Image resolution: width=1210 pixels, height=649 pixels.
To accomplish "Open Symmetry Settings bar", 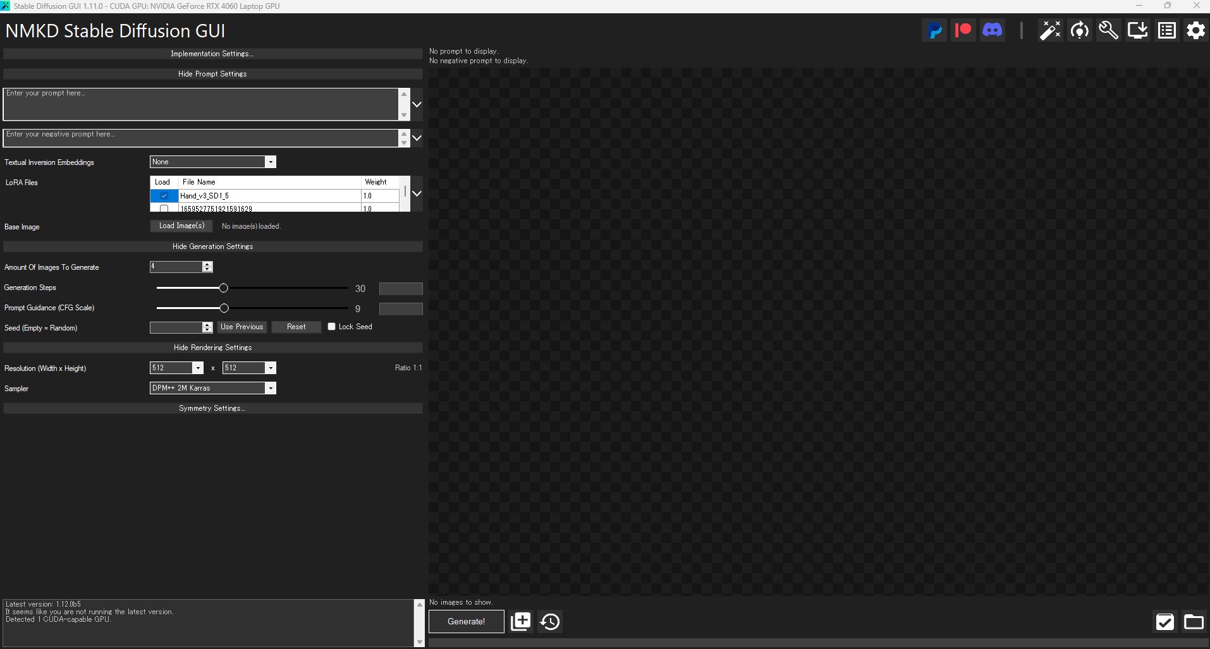I will coord(212,408).
